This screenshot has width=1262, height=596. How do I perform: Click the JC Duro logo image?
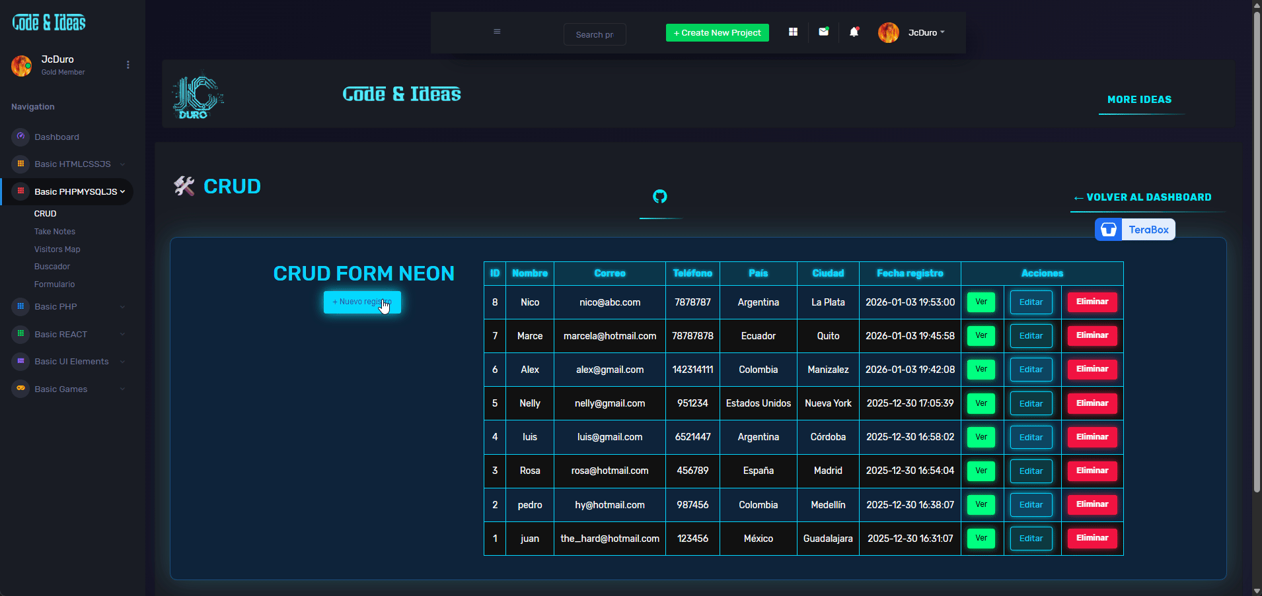pyautogui.click(x=198, y=97)
